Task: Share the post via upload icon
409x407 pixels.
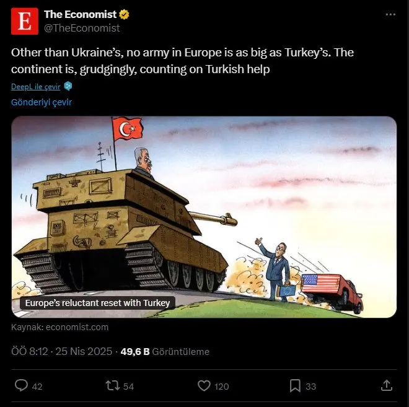Action: click(x=387, y=385)
